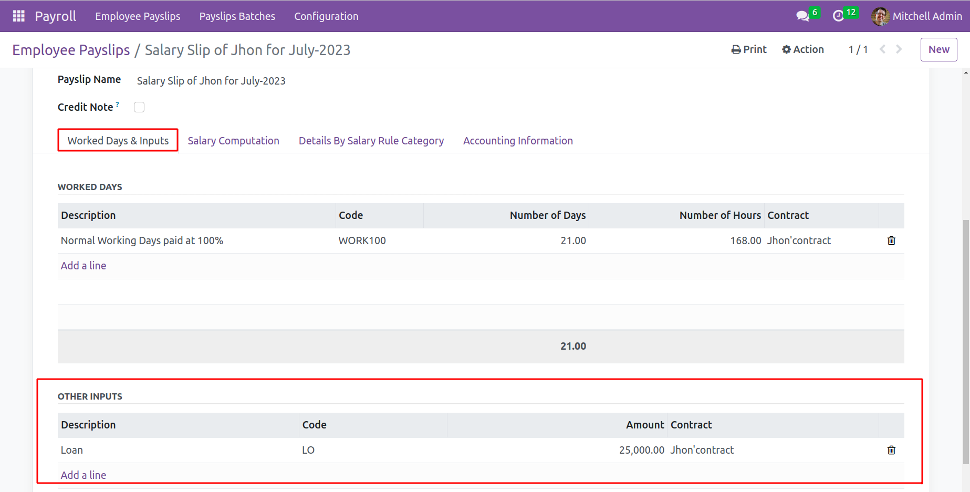The height and width of the screenshot is (492, 970).
Task: Click the New button
Action: [938, 49]
